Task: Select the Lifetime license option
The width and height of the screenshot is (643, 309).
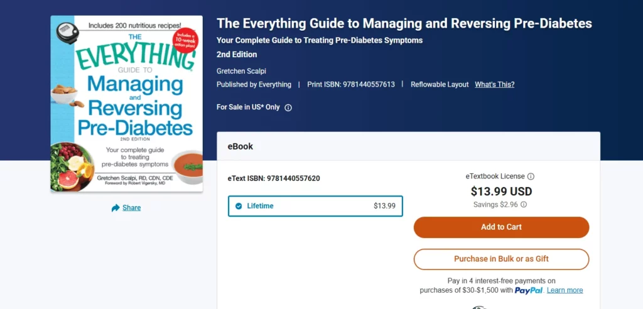Action: [315, 206]
